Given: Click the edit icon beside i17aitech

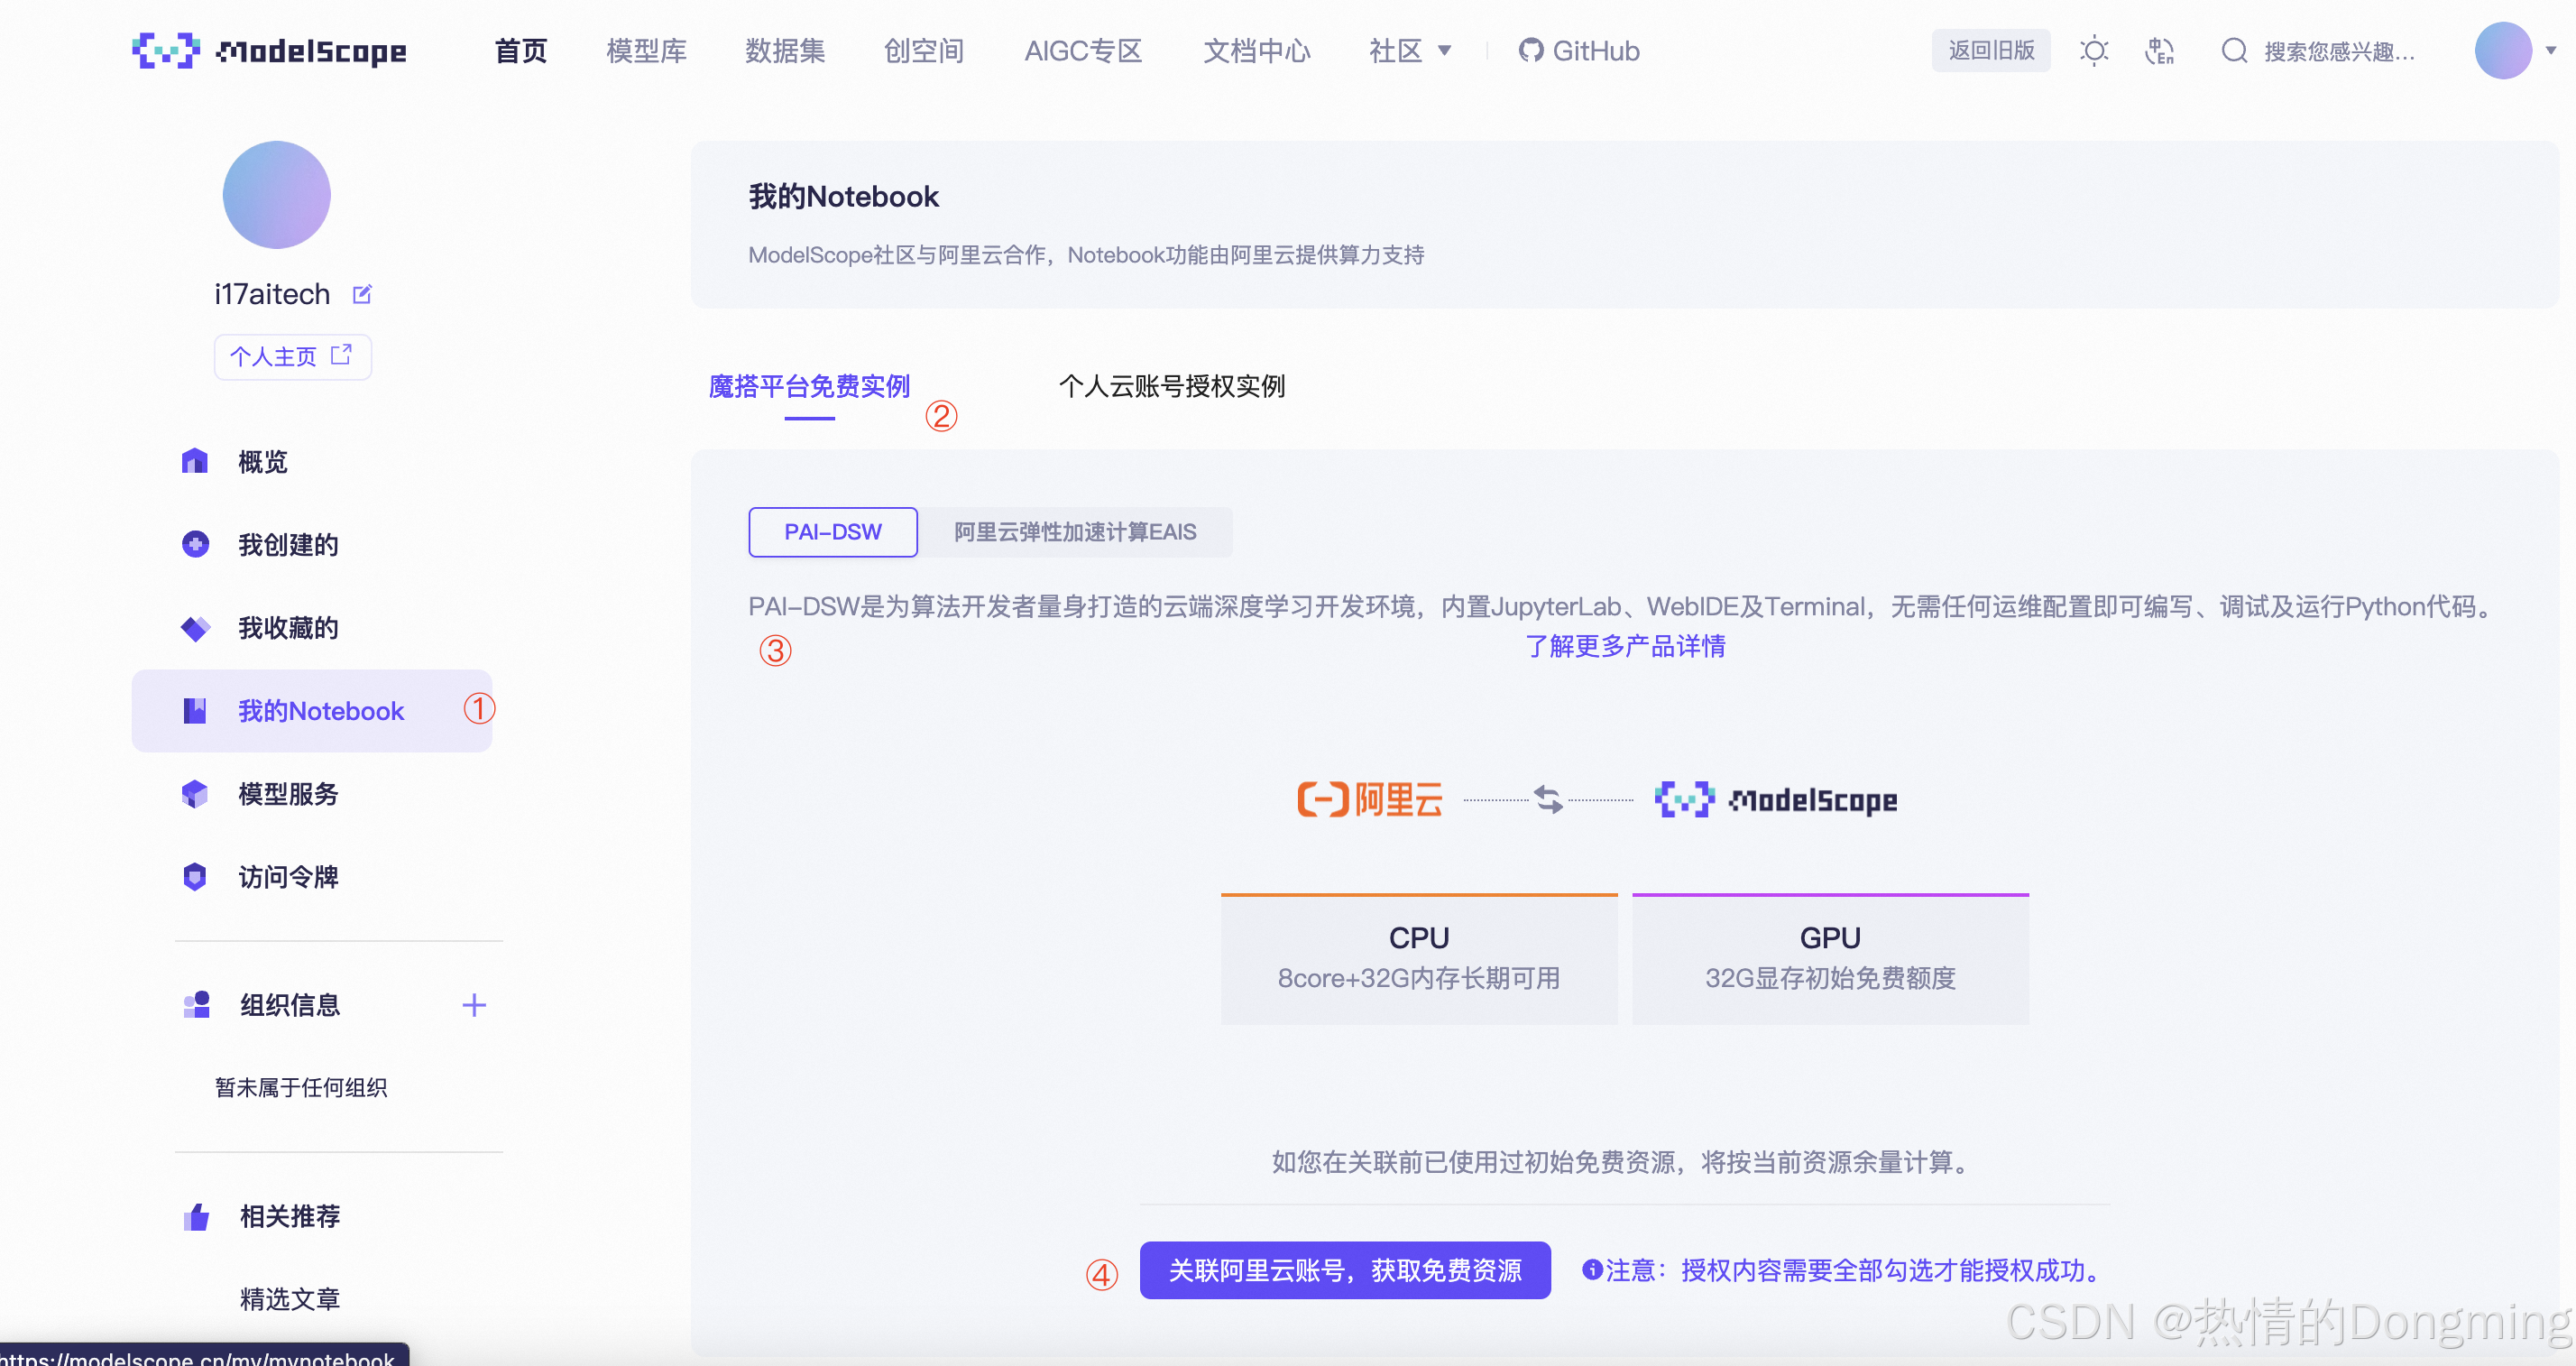Looking at the screenshot, I should pyautogui.click(x=362, y=294).
